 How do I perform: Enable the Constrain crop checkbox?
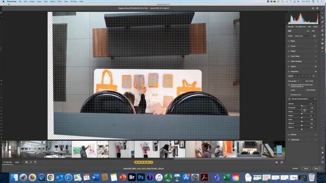289,95
